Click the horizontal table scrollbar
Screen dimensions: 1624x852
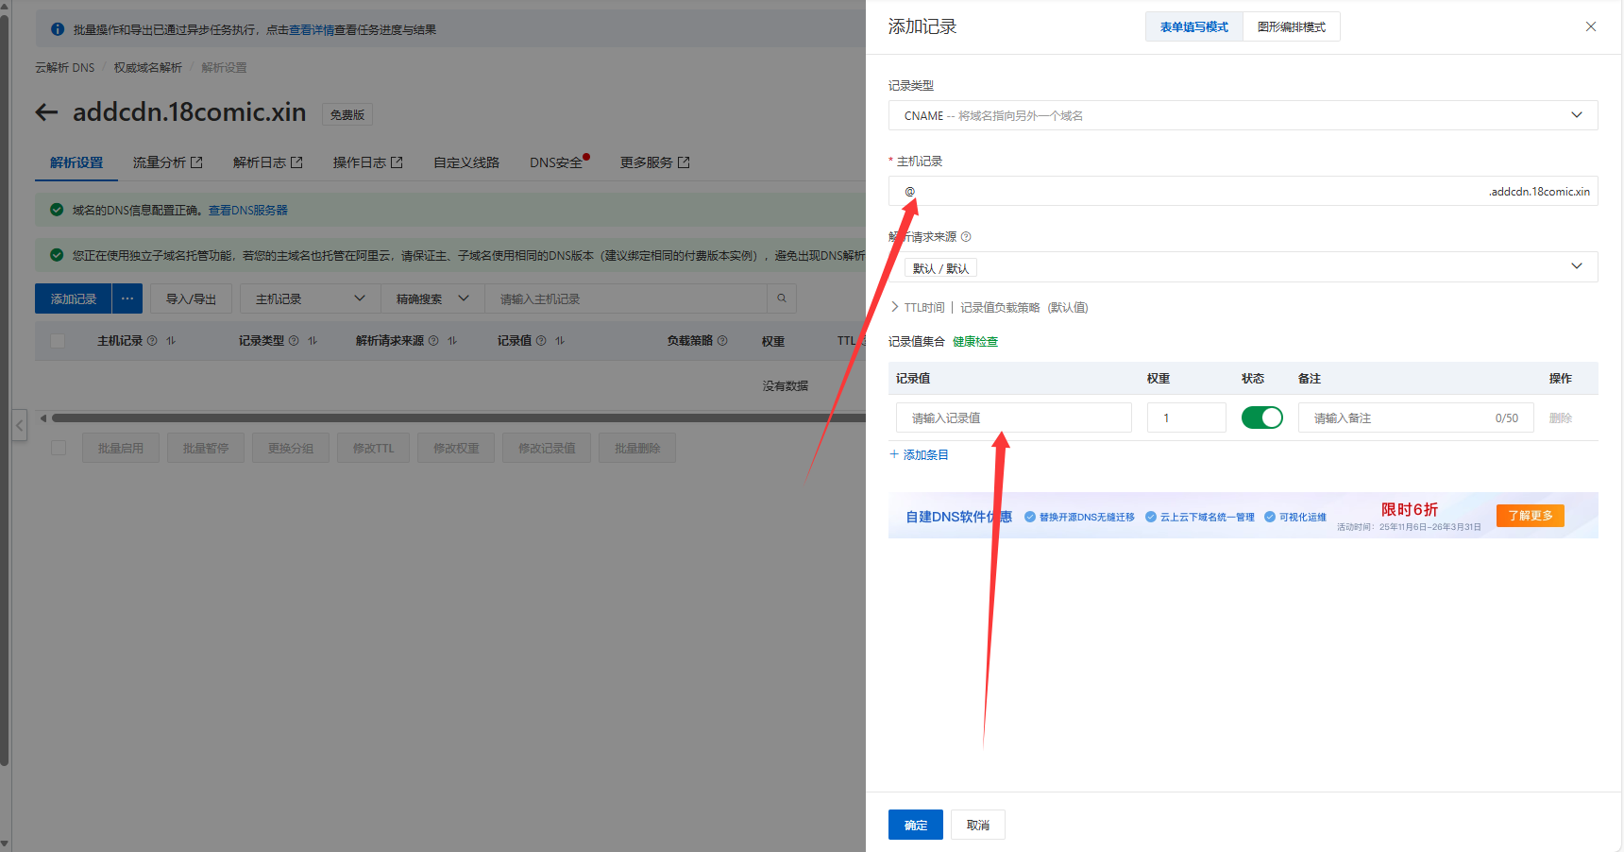click(x=453, y=417)
